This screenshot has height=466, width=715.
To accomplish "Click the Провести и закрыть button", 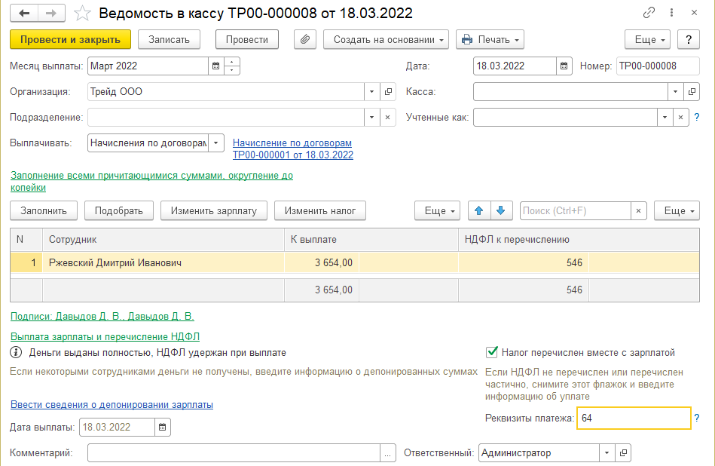I will (x=71, y=39).
